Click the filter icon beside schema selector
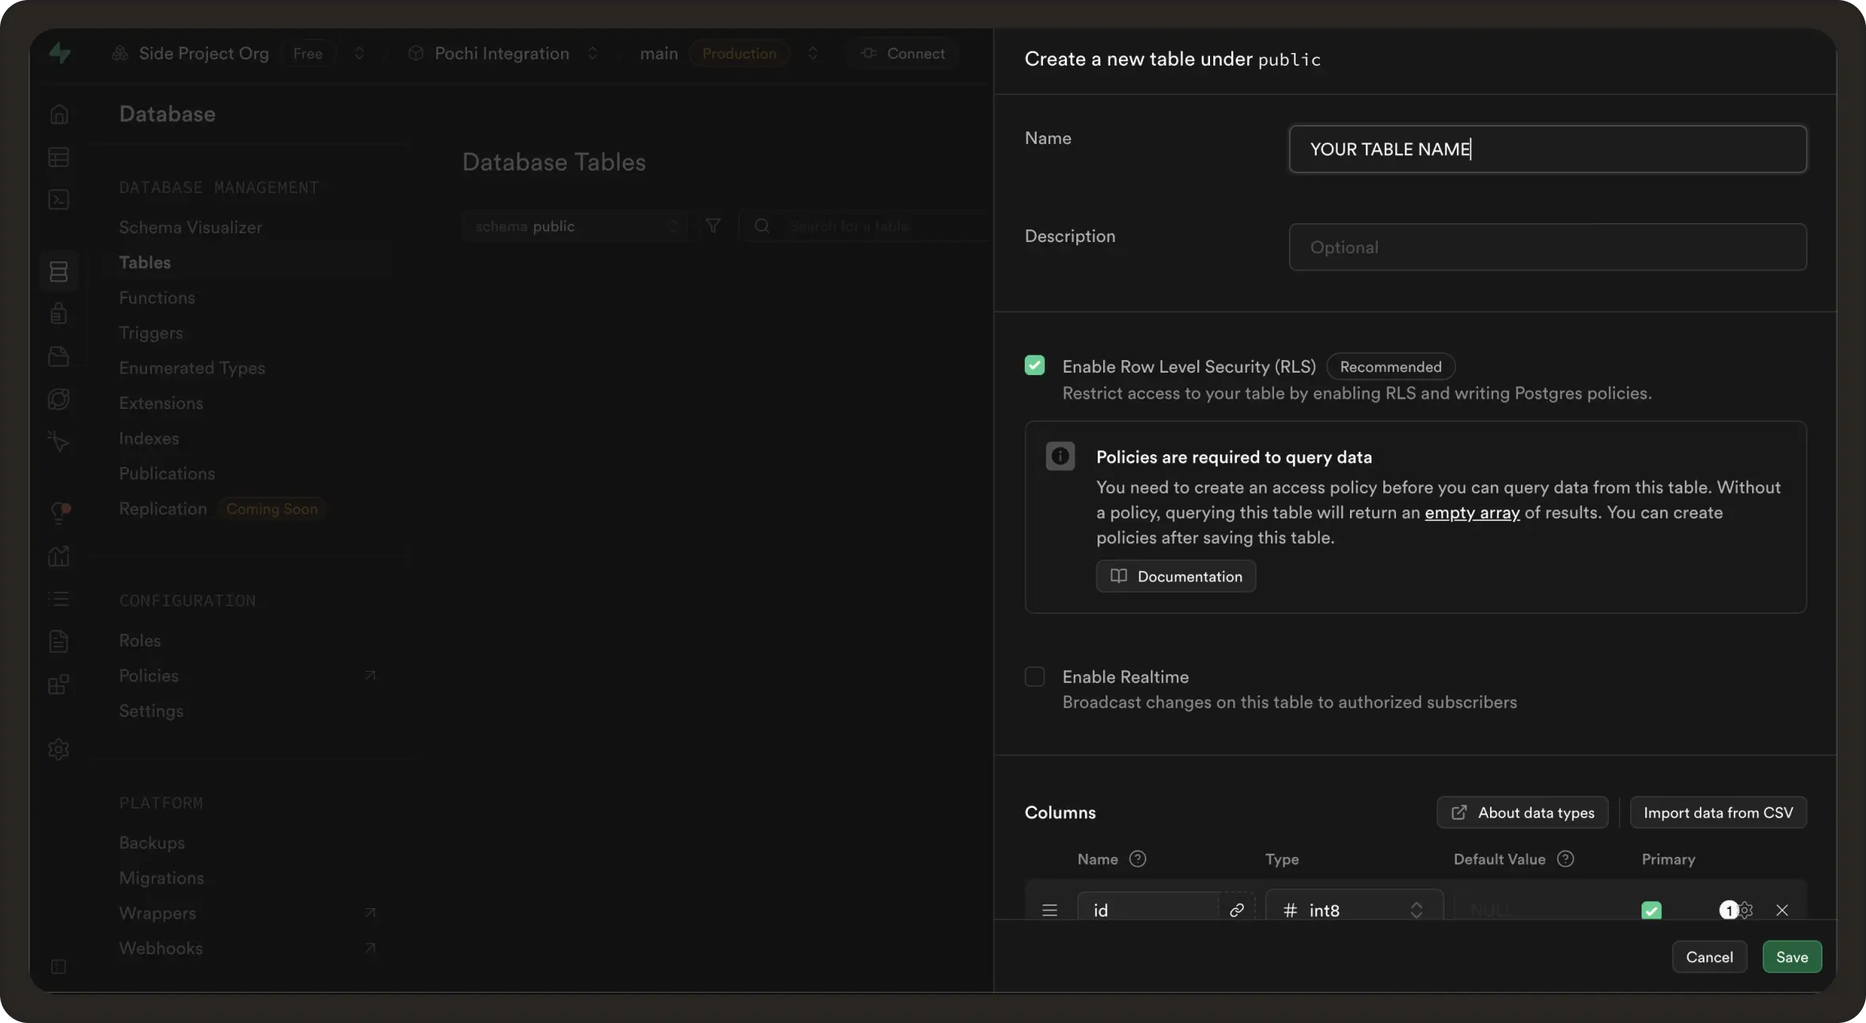The image size is (1866, 1023). (x=713, y=226)
